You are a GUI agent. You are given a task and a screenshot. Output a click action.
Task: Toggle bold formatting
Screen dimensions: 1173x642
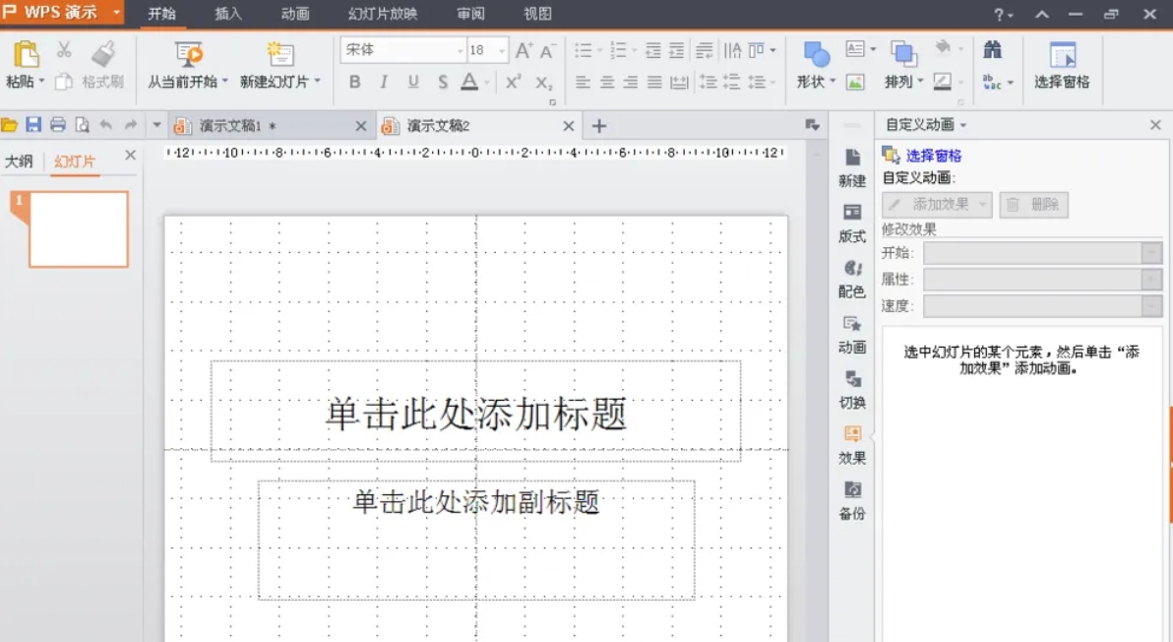(354, 83)
